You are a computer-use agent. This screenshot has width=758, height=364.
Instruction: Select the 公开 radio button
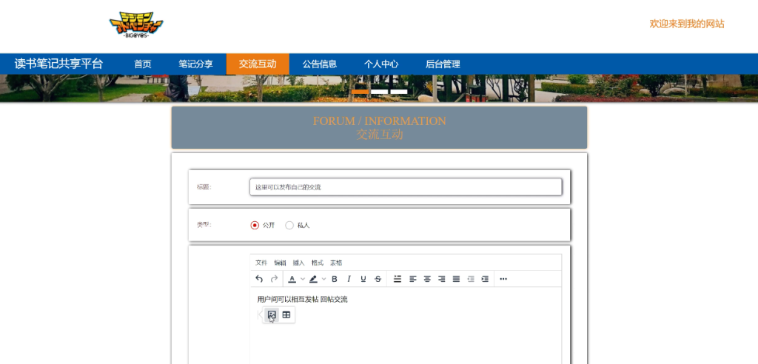coord(255,225)
